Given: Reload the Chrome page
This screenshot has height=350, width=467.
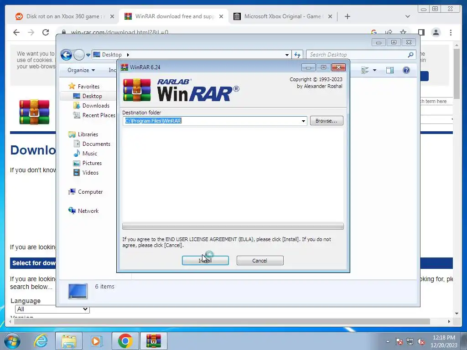Looking at the screenshot, I should [x=46, y=32].
